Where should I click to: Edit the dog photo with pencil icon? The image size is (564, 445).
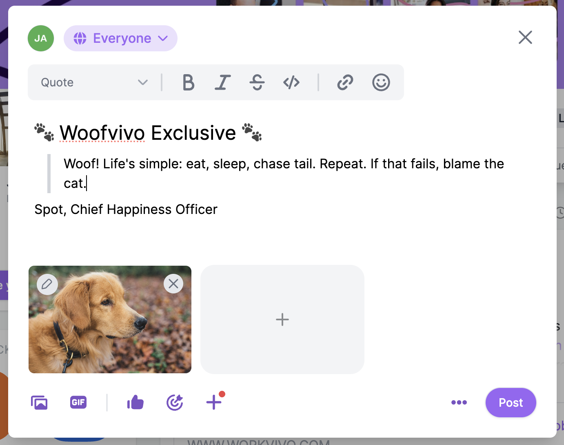tap(47, 284)
